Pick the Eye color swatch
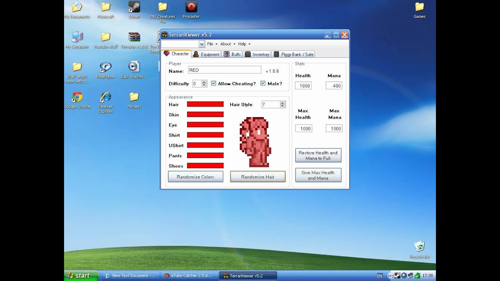This screenshot has height=281, width=500. point(205,124)
